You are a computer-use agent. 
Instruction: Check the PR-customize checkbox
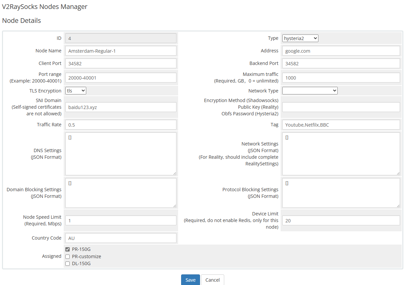tap(68, 256)
